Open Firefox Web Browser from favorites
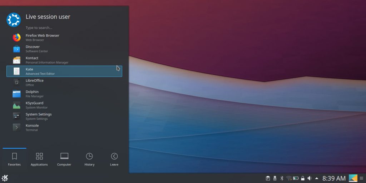Viewport: 366px width, 183px height. pyautogui.click(x=64, y=37)
